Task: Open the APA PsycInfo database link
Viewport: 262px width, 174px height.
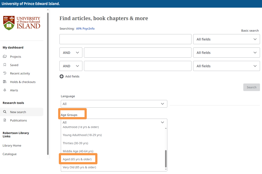Action: [85, 29]
